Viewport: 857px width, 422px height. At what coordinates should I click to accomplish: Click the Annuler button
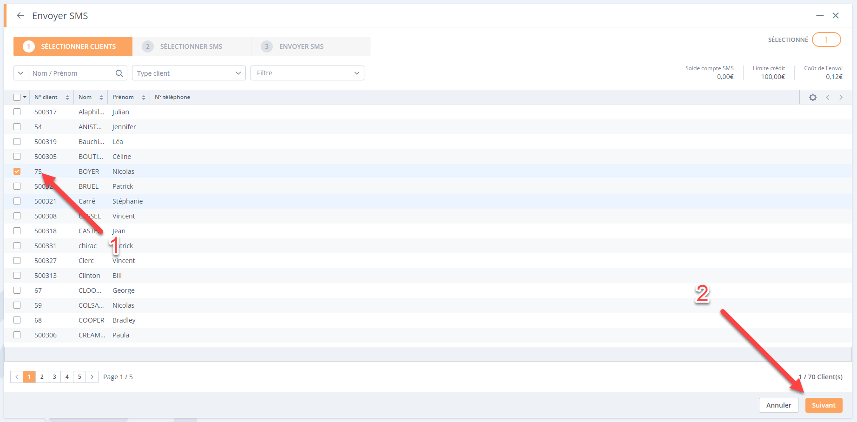click(779, 405)
